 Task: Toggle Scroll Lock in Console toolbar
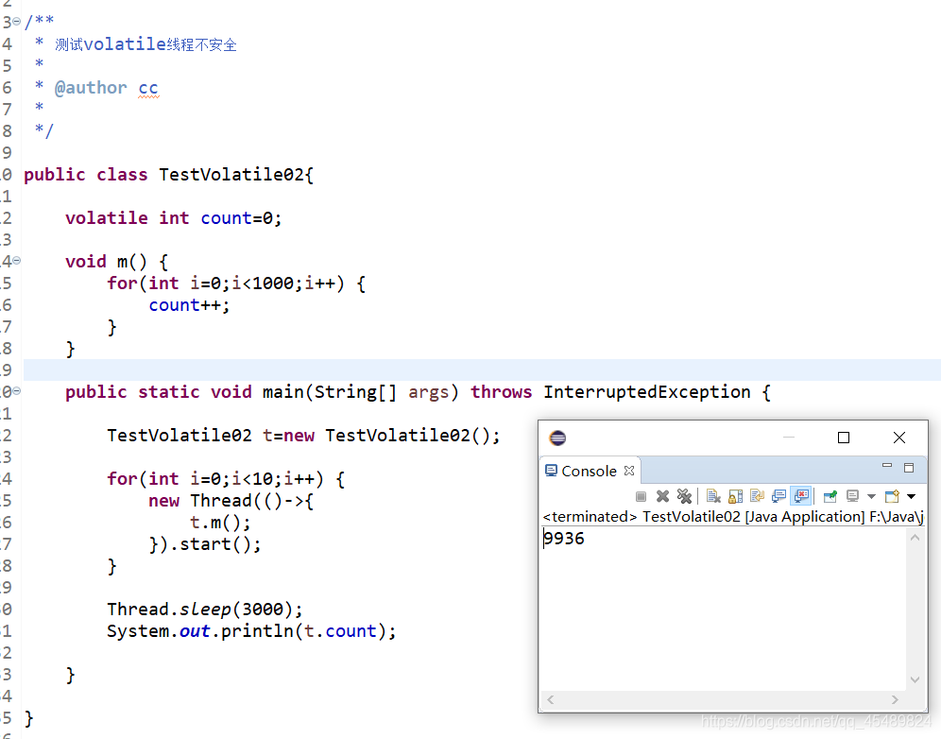[735, 496]
